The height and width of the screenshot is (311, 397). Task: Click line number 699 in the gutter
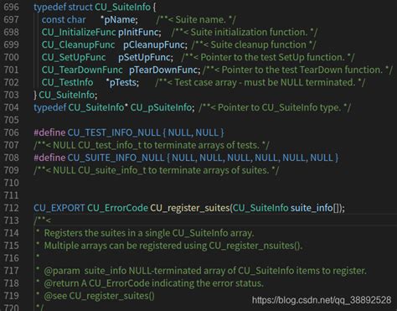pyautogui.click(x=11, y=44)
